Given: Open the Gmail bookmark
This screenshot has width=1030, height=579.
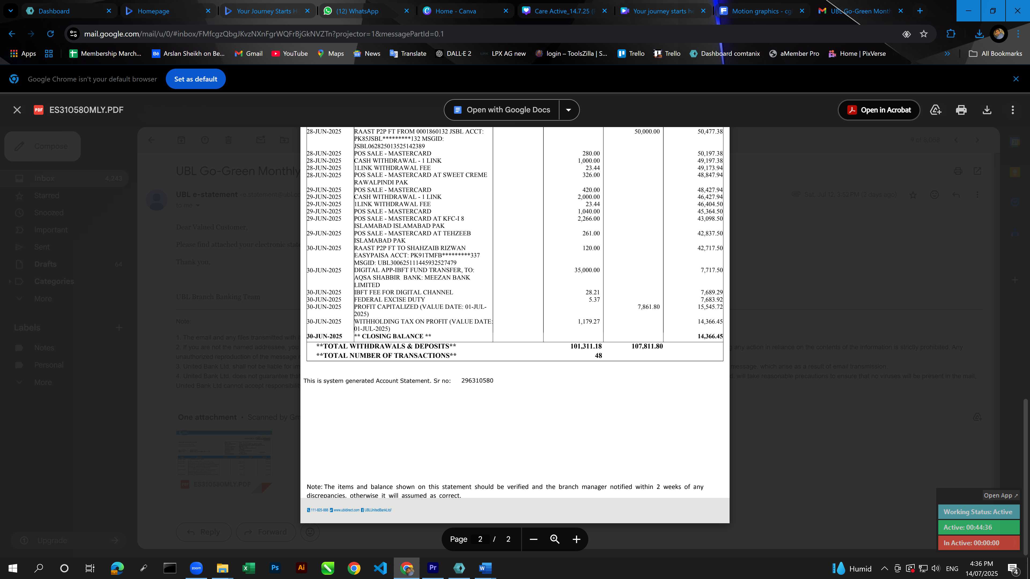Looking at the screenshot, I should (249, 54).
